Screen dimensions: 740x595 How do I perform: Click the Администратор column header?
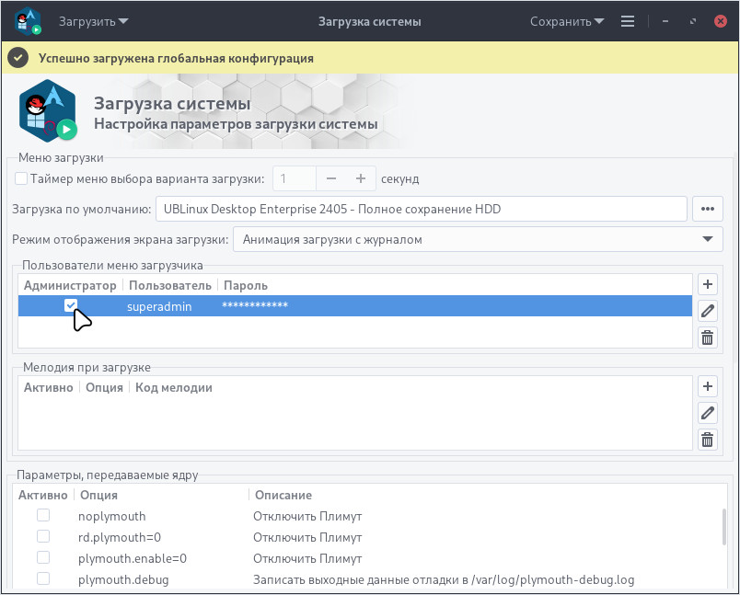tap(70, 286)
